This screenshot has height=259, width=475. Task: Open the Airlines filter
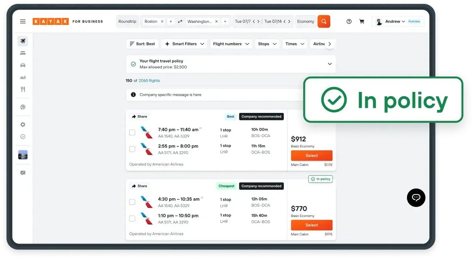coord(318,44)
